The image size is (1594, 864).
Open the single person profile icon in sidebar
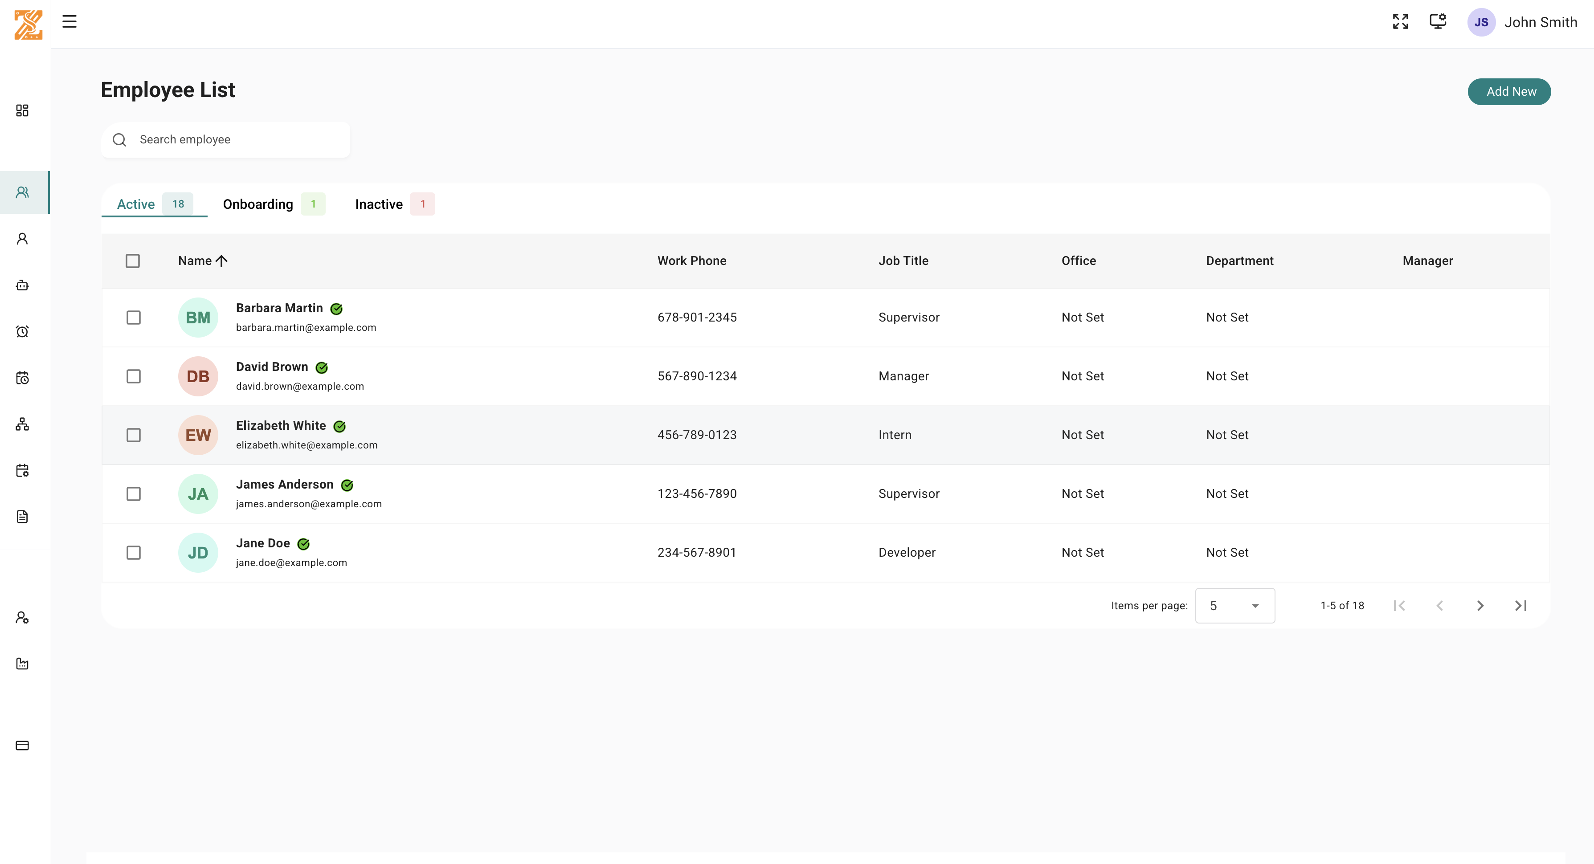click(x=22, y=238)
